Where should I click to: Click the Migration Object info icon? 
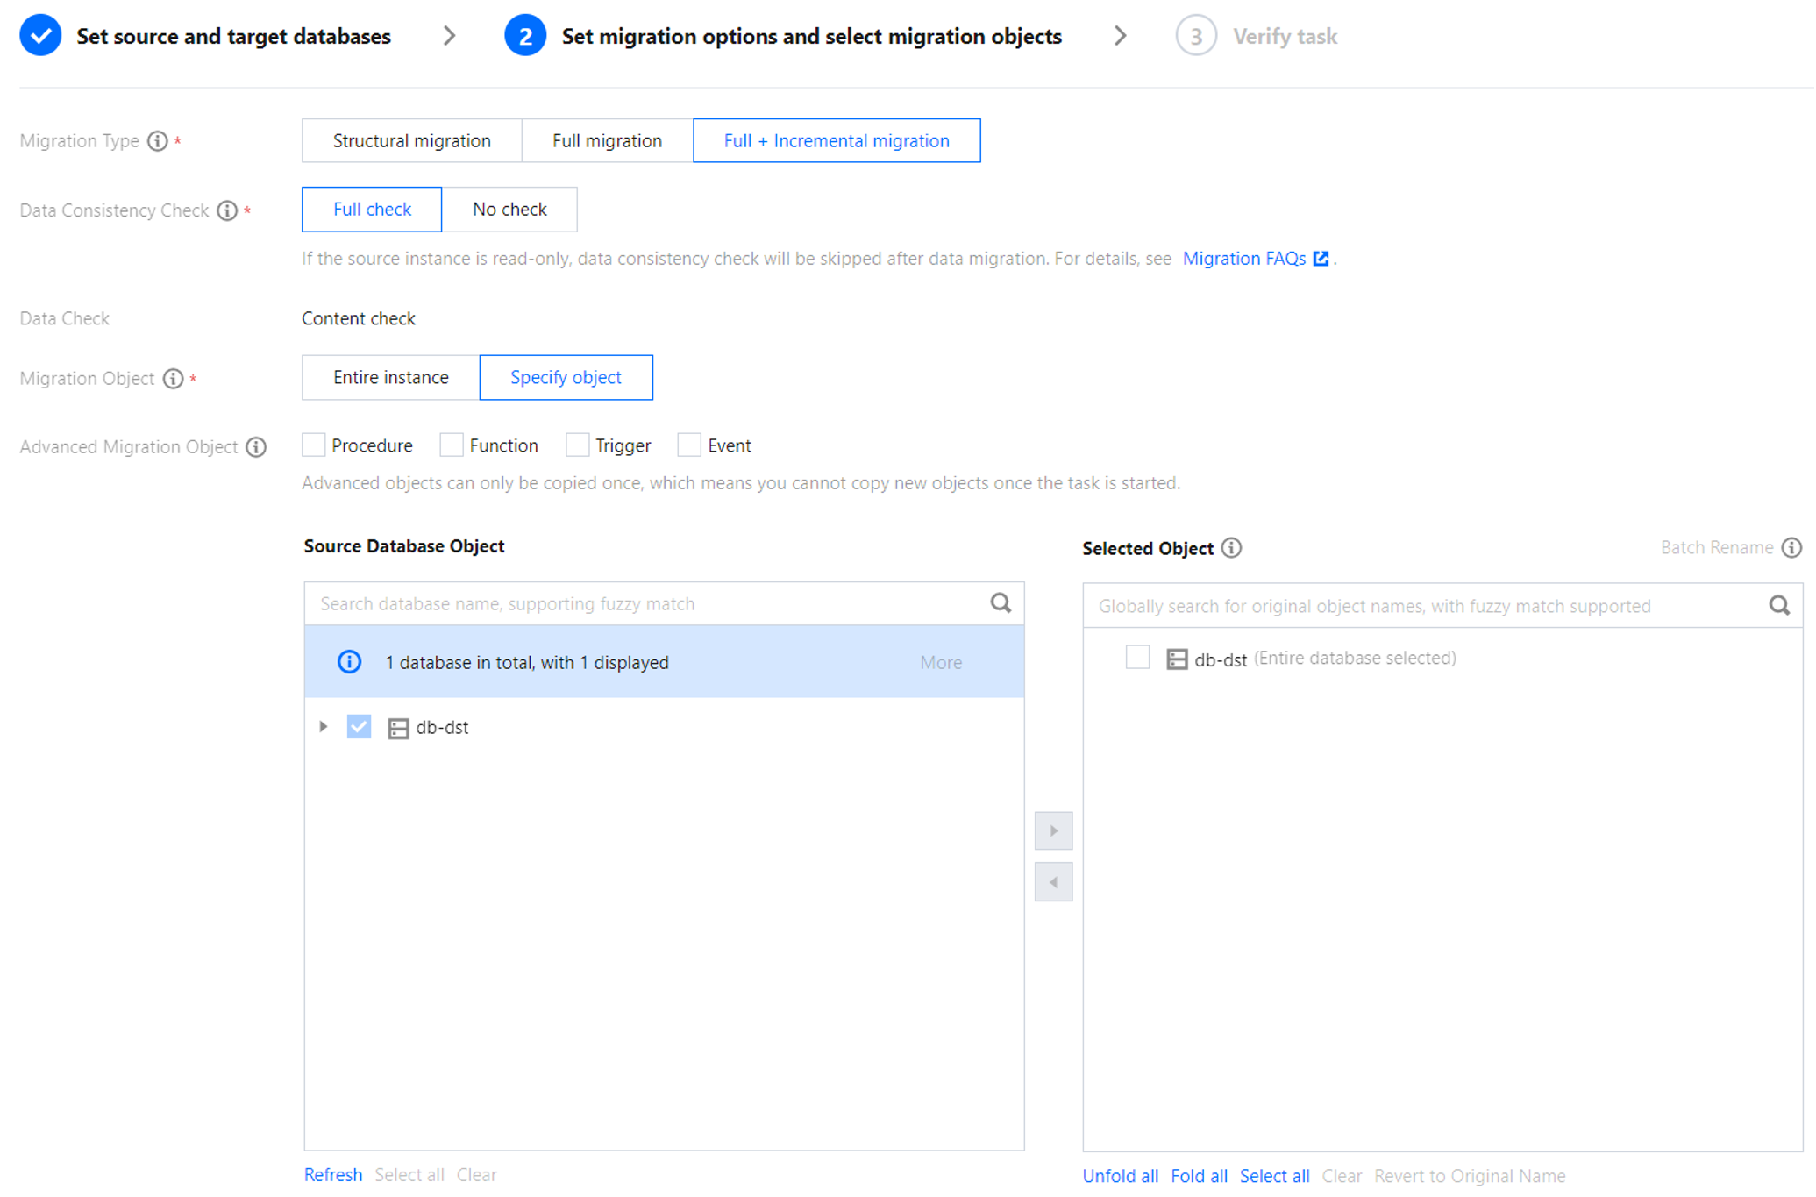[x=173, y=379]
